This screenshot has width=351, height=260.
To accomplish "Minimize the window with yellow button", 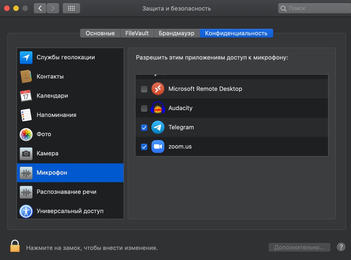I will click(16, 8).
